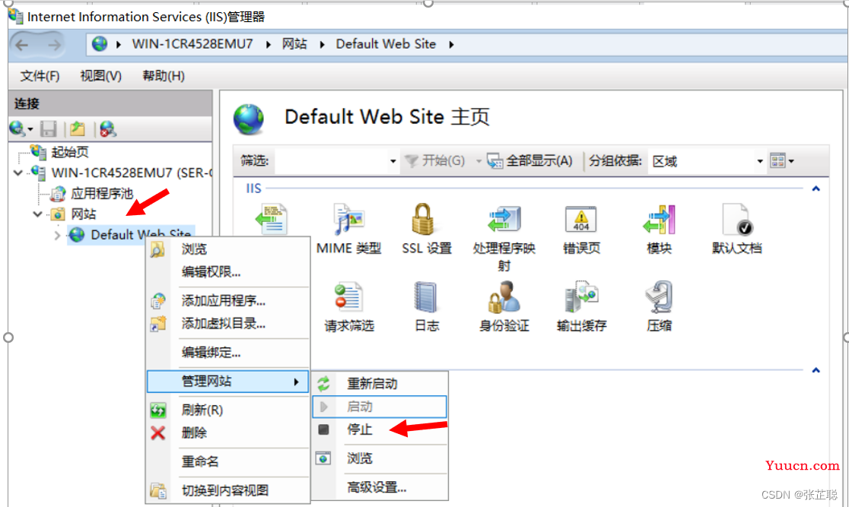Viewport: 849px width, 507px height.
Task: Open the create connection dropdown arrow
Action: coord(30,129)
